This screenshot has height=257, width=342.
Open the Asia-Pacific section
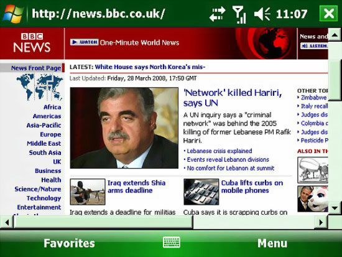[44, 125]
